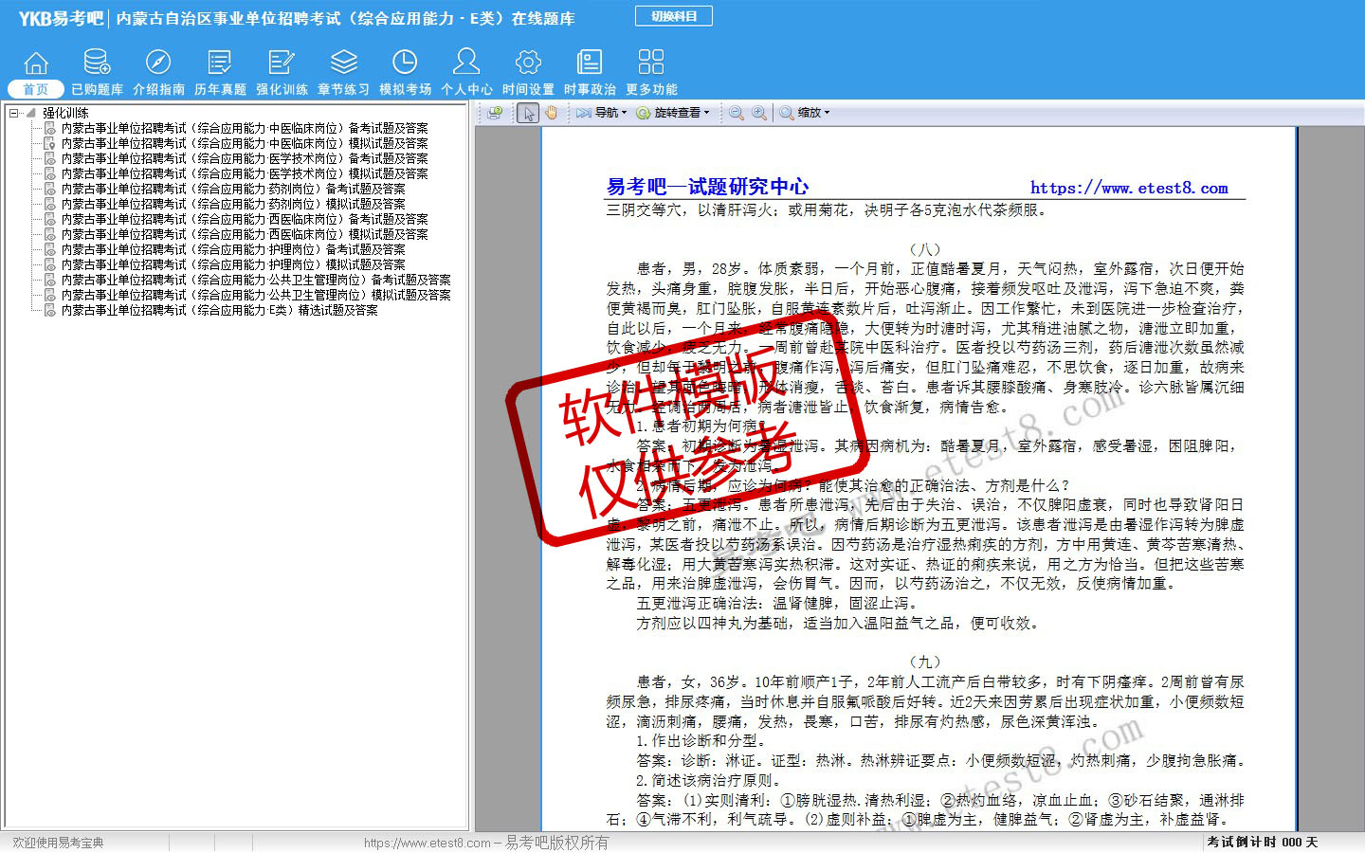Select the hand pan tool

(552, 113)
